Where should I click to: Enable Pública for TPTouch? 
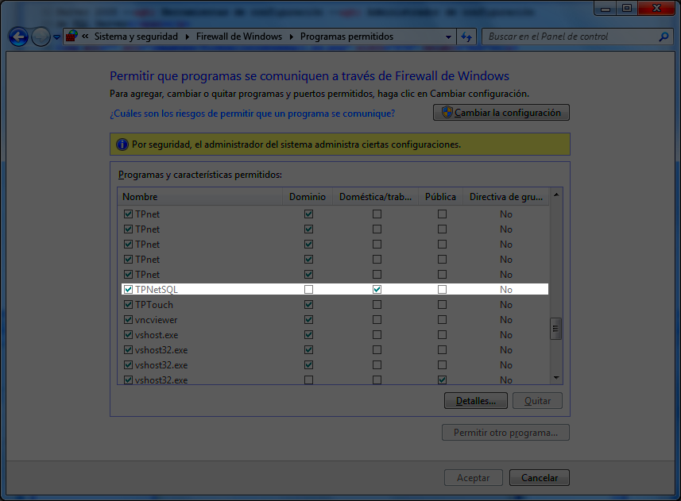pos(442,305)
